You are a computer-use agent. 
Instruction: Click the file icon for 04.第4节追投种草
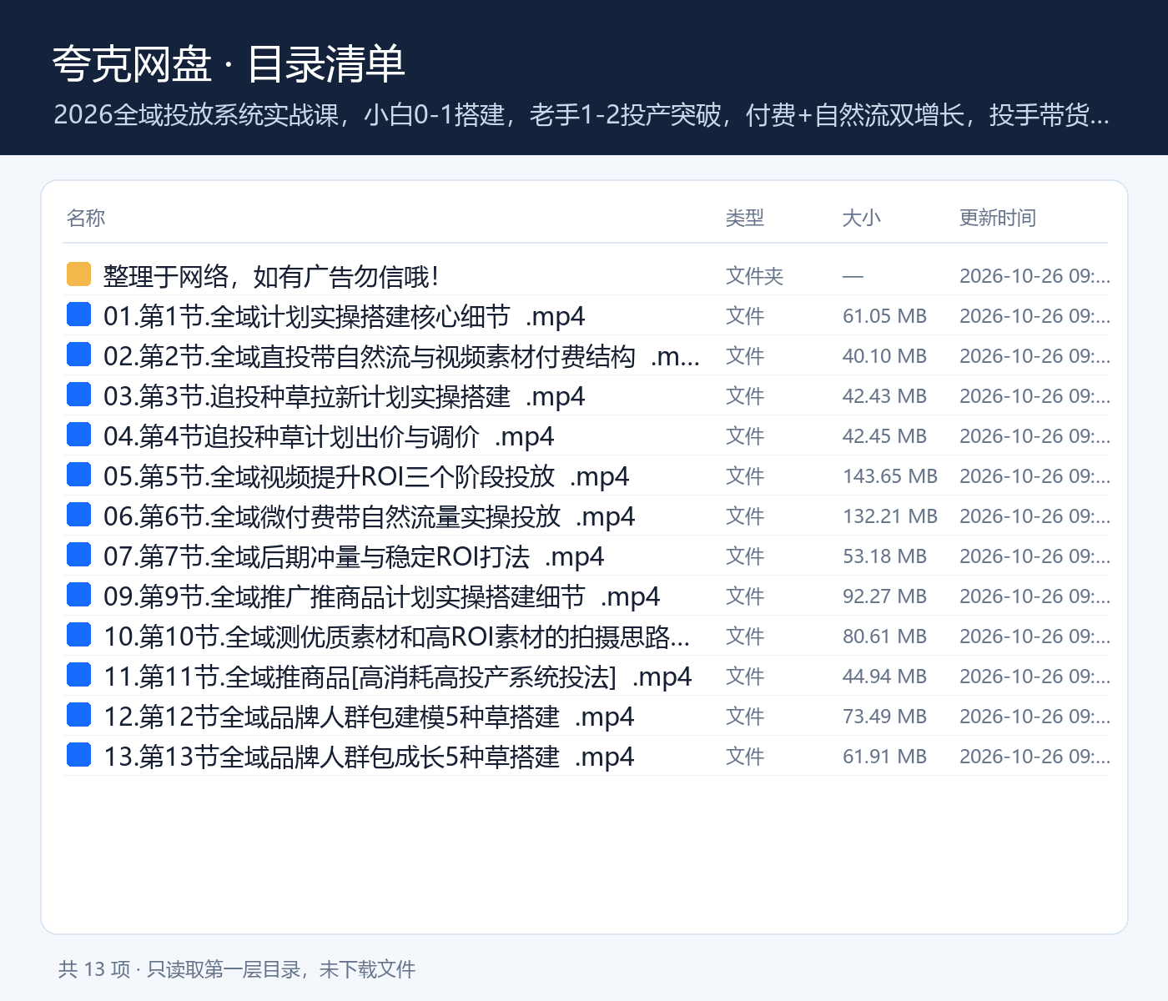pos(78,435)
